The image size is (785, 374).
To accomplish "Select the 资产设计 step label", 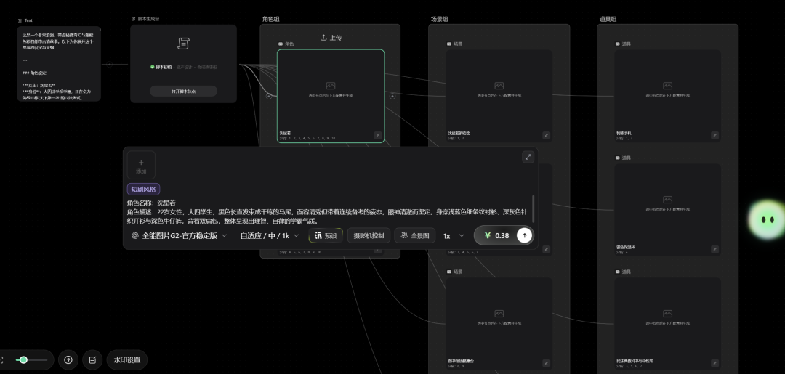I will 184,67.
